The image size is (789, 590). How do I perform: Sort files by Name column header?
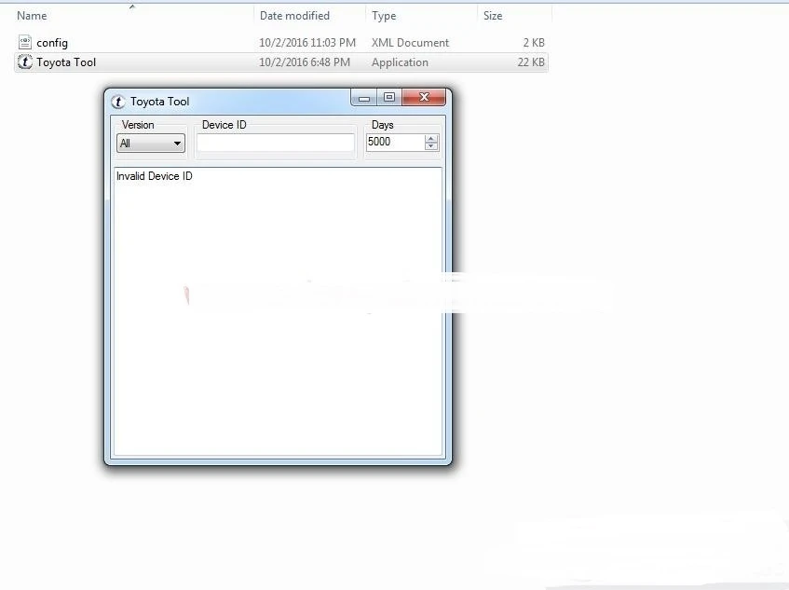tap(32, 16)
